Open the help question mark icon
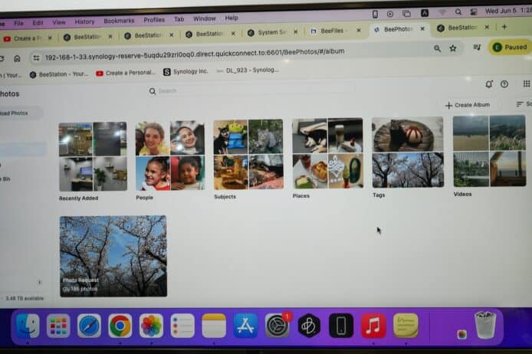The width and height of the screenshot is (532, 354). (504, 84)
